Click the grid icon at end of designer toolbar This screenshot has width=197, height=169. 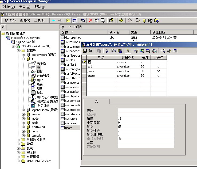[x=175, y=51]
